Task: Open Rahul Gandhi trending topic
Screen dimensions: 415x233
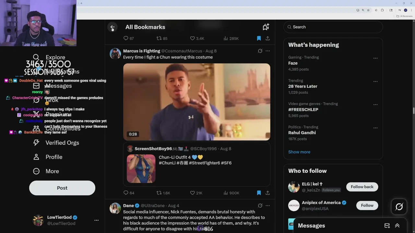Action: coord(302,133)
